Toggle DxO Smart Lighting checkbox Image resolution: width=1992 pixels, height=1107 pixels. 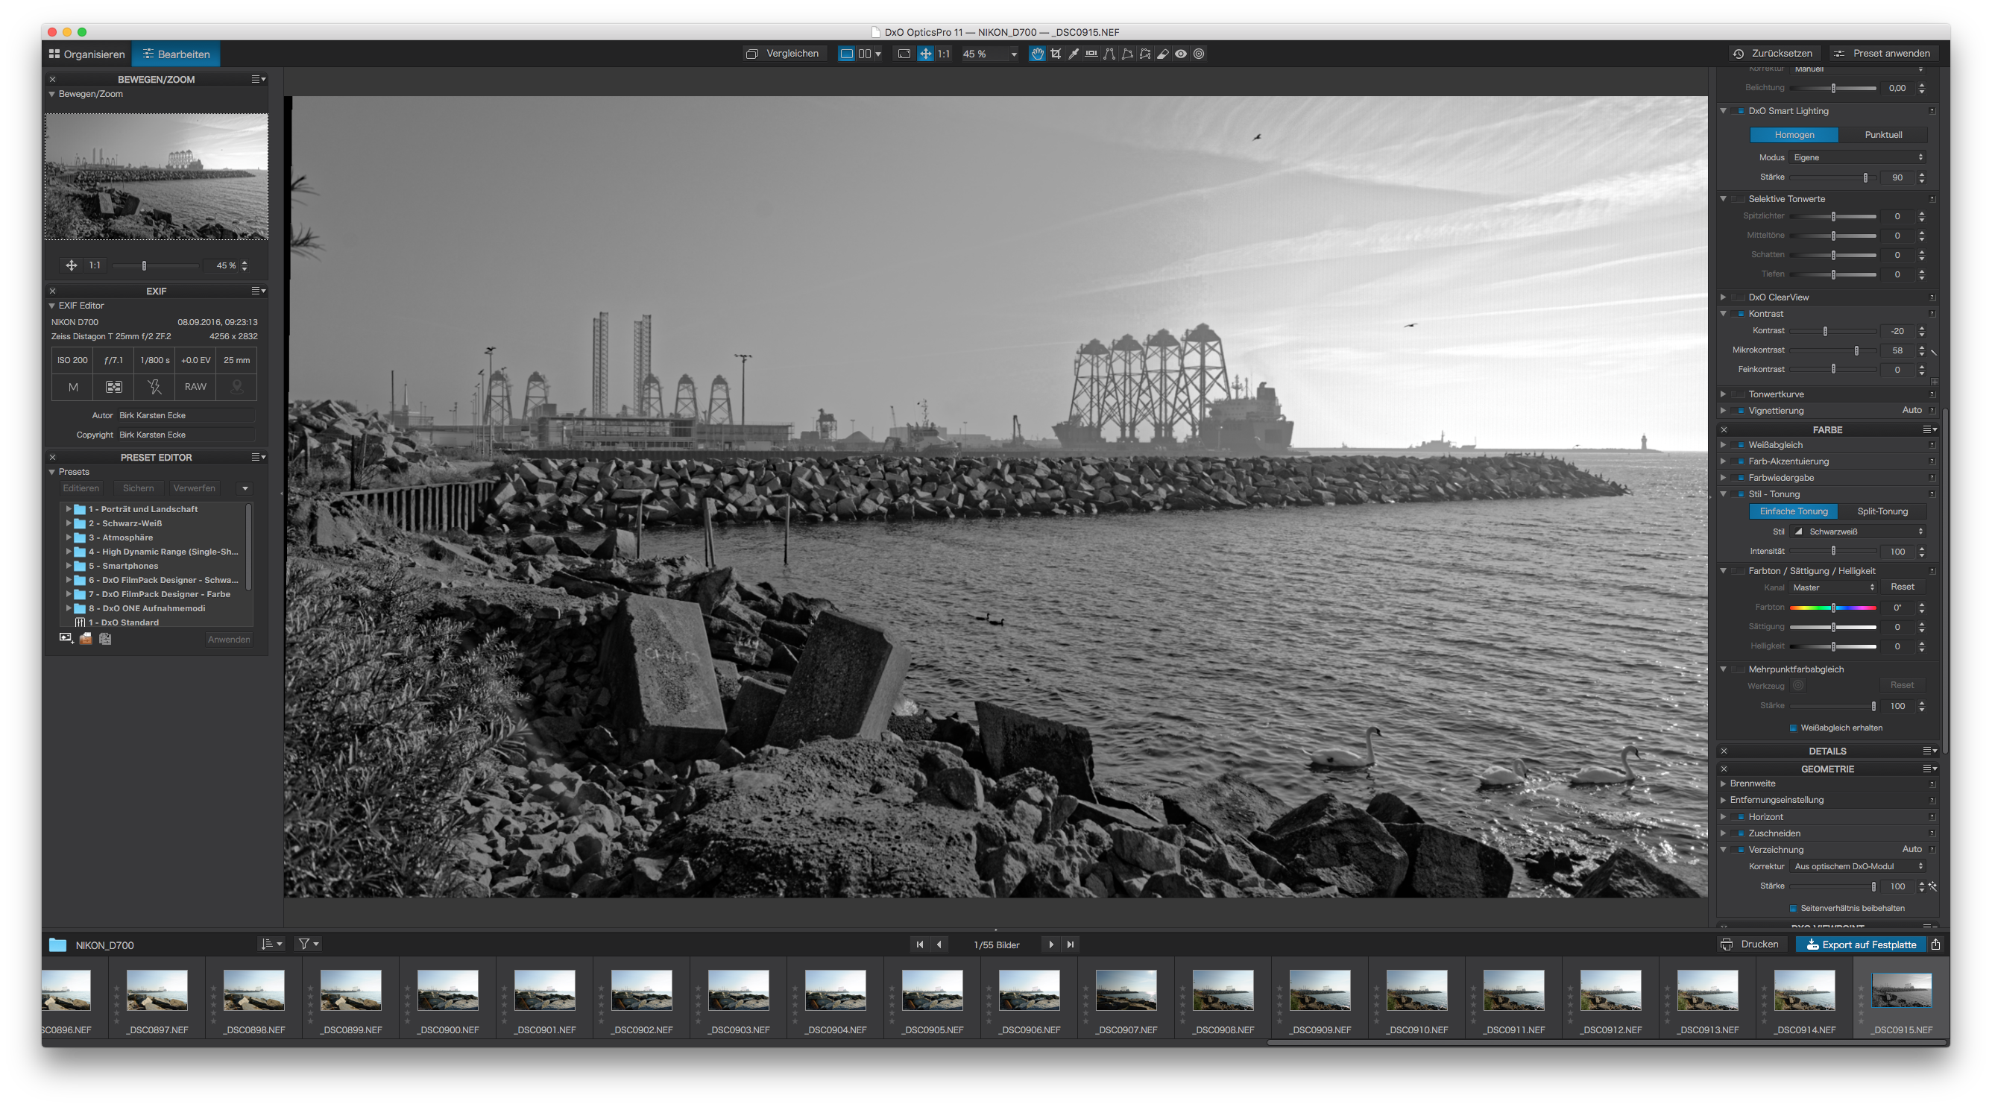tap(1741, 111)
